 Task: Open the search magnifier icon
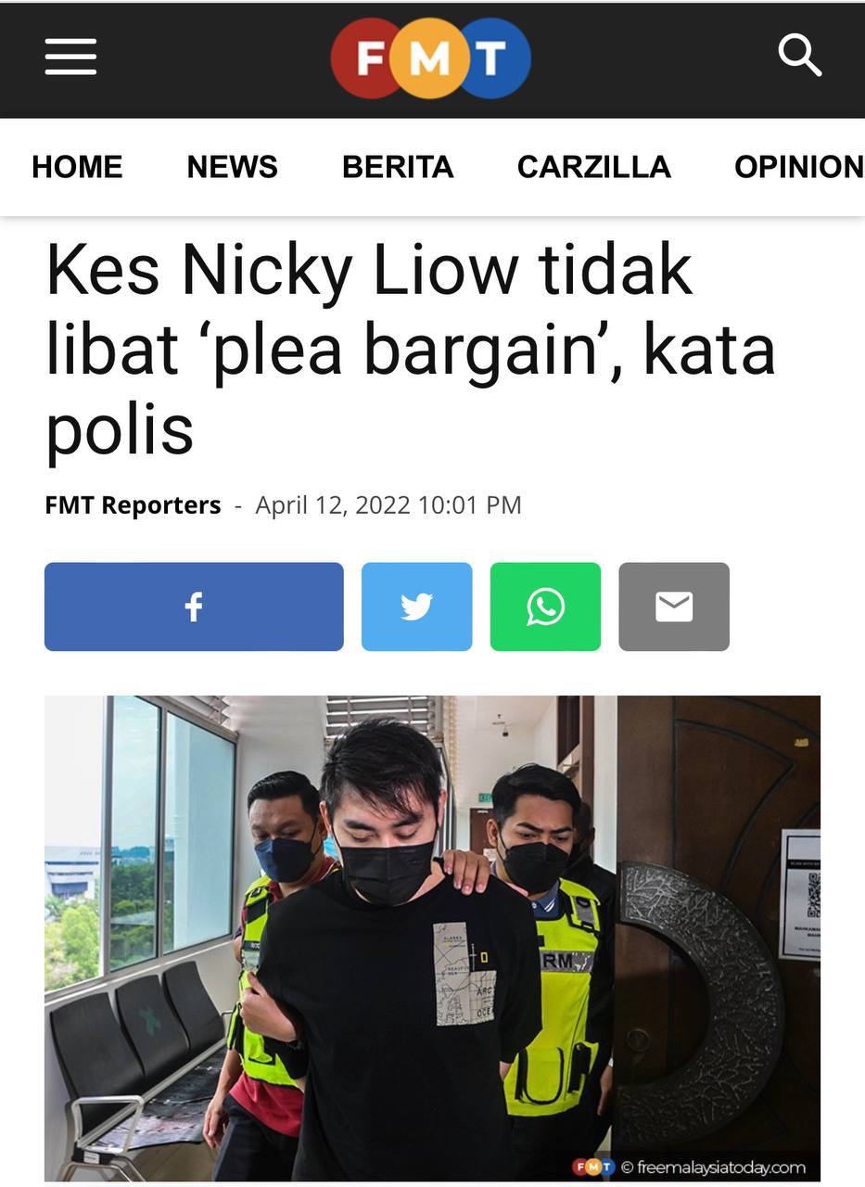(x=799, y=56)
